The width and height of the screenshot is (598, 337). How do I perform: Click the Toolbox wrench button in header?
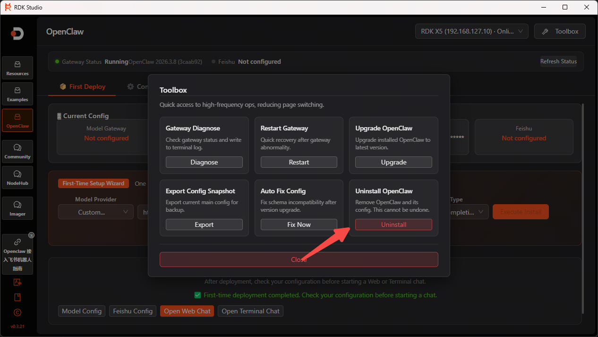[x=560, y=31]
